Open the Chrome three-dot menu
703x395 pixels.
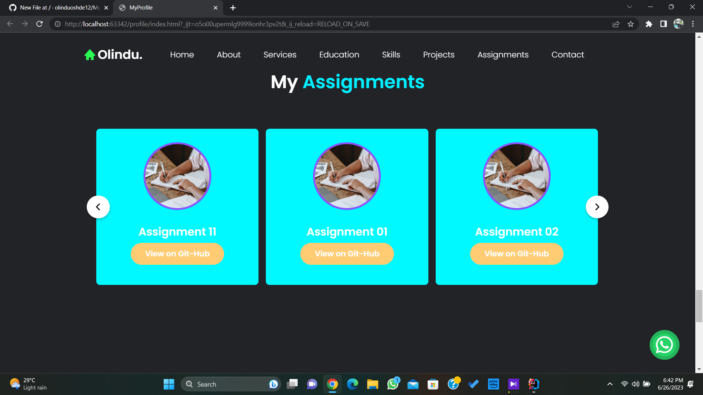(693, 24)
